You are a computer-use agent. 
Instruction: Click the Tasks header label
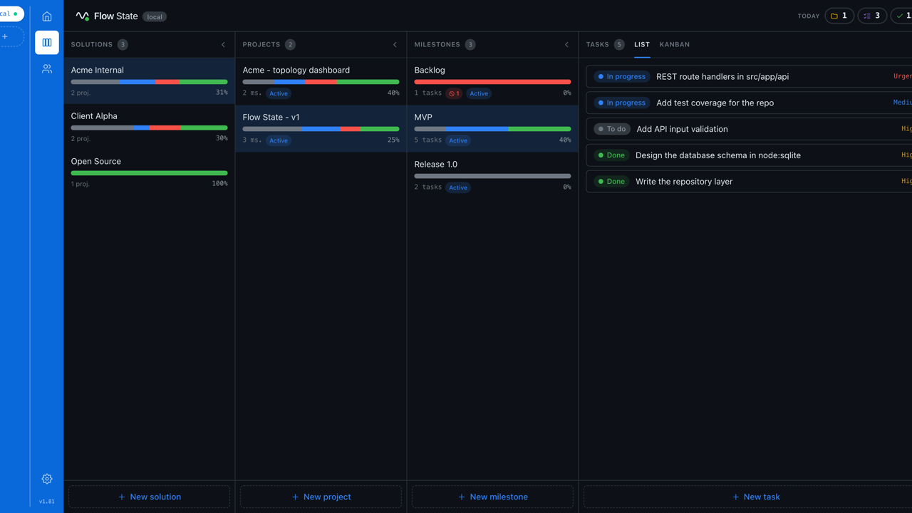point(598,44)
